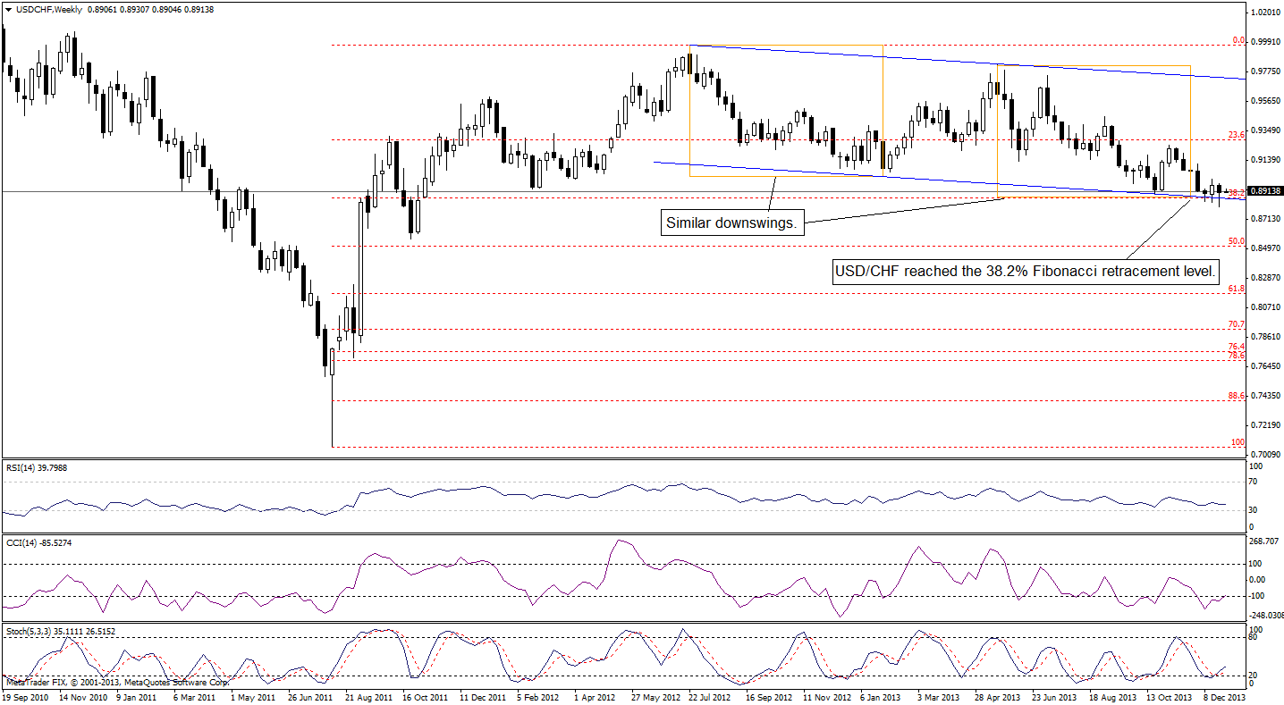Viewport: 1284px width, 705px height.
Task: Click price axis value 0.72190
Action: [1266, 425]
